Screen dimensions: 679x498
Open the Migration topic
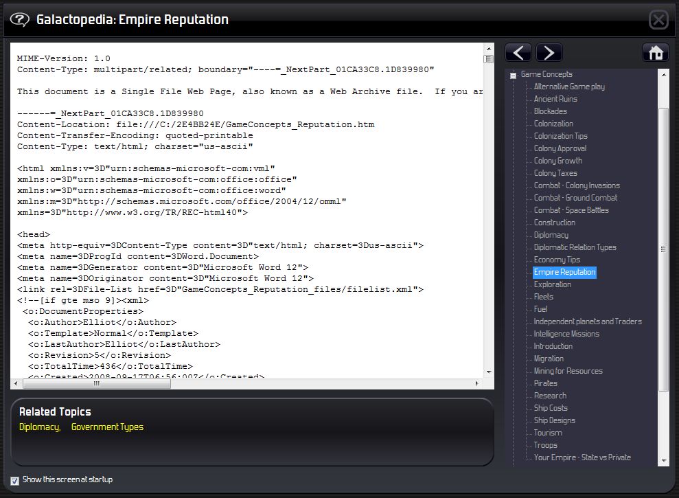coord(549,359)
